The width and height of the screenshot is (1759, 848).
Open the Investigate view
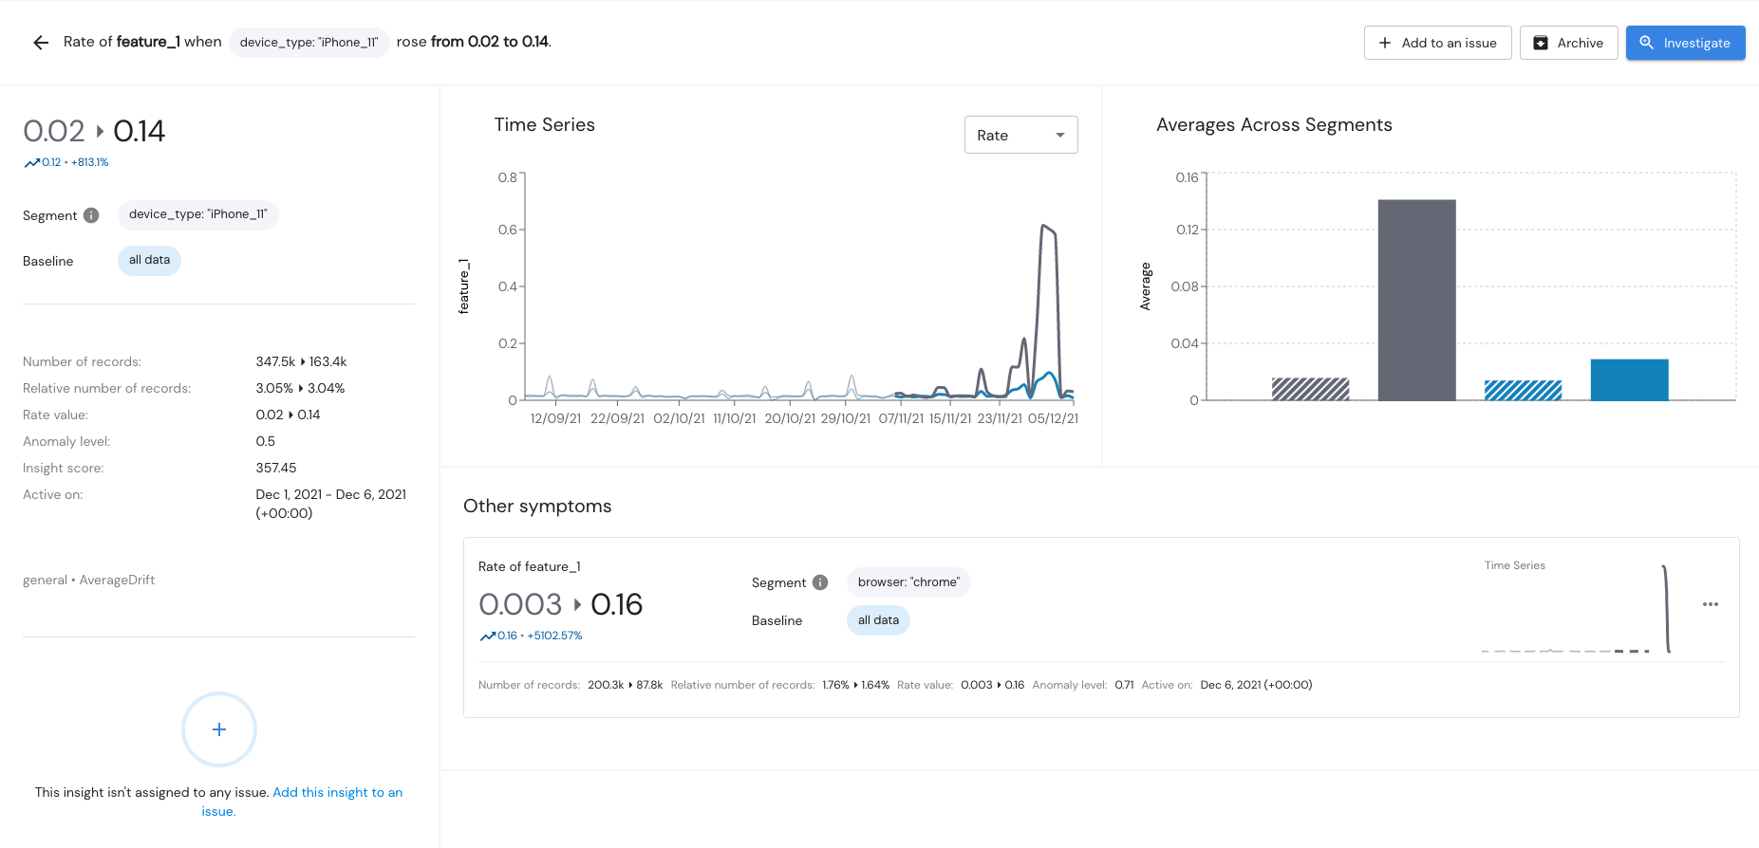(x=1685, y=43)
